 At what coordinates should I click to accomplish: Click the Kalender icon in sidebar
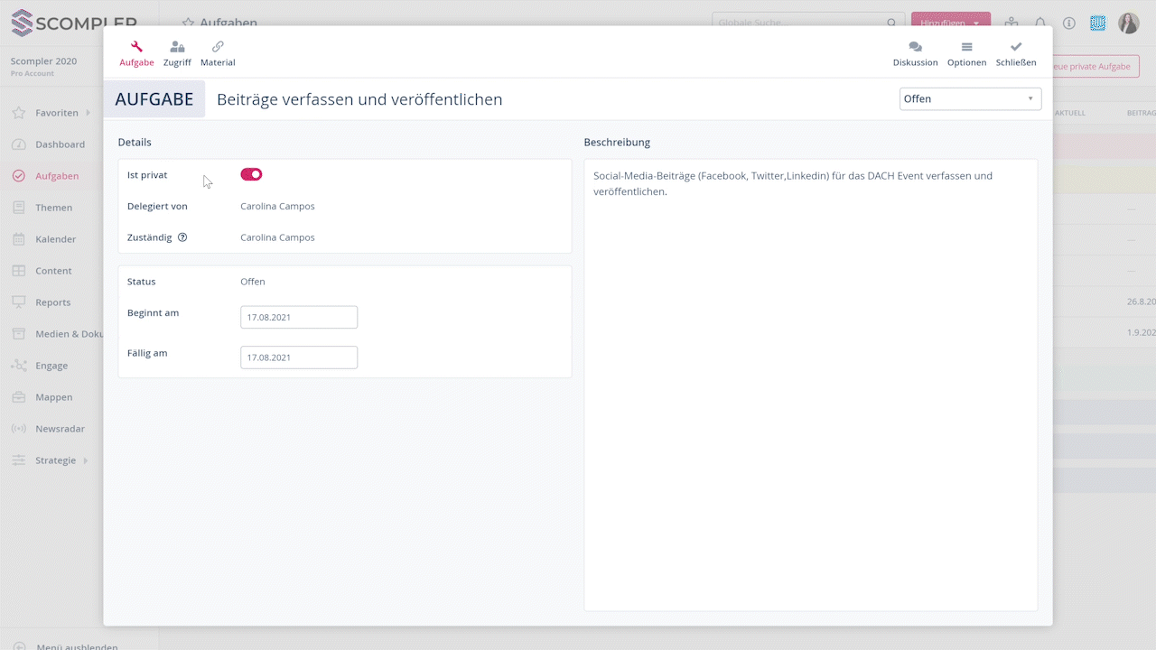[x=18, y=239]
